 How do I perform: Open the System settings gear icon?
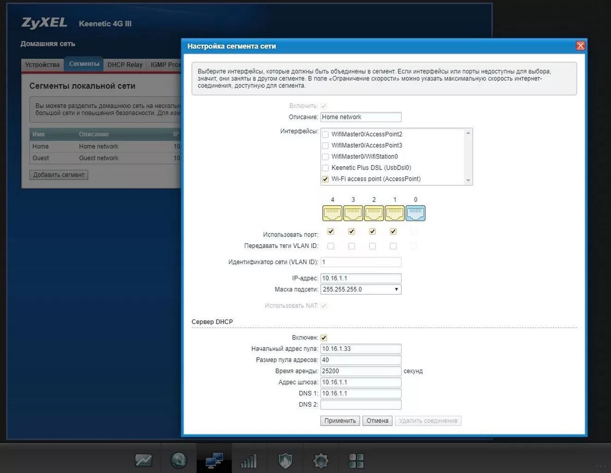(x=320, y=460)
